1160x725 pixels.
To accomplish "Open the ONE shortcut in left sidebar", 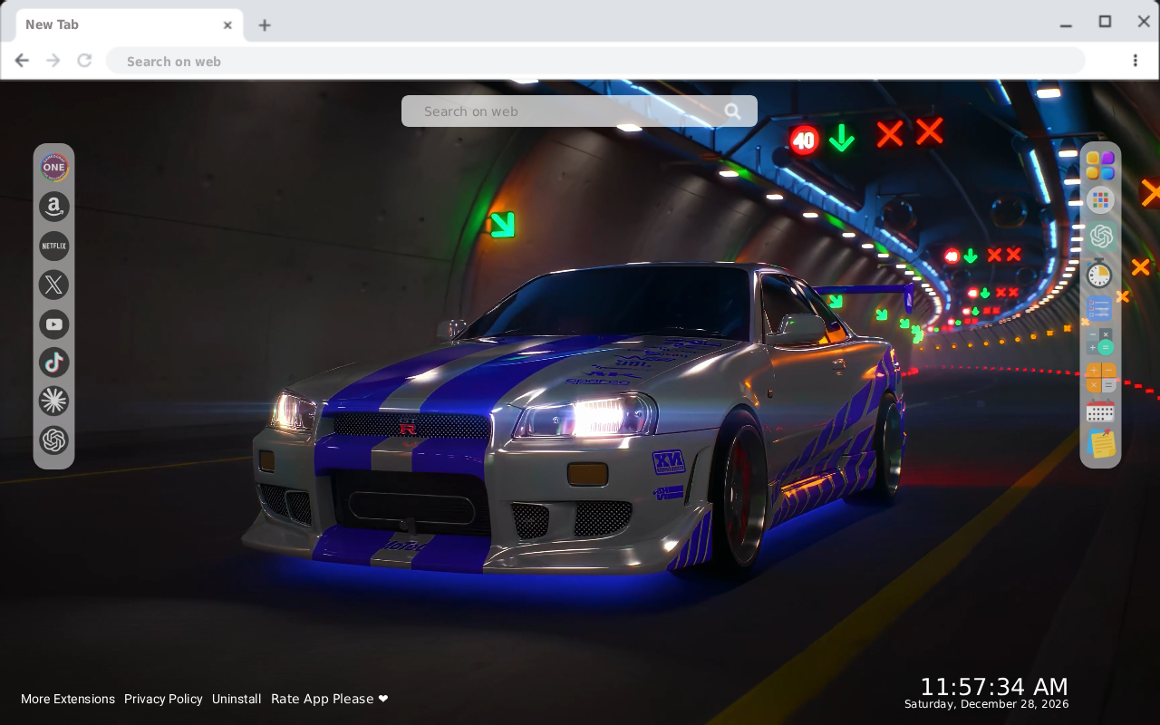I will [54, 168].
